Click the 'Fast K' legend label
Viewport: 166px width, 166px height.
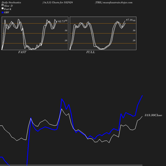click(8, 9)
